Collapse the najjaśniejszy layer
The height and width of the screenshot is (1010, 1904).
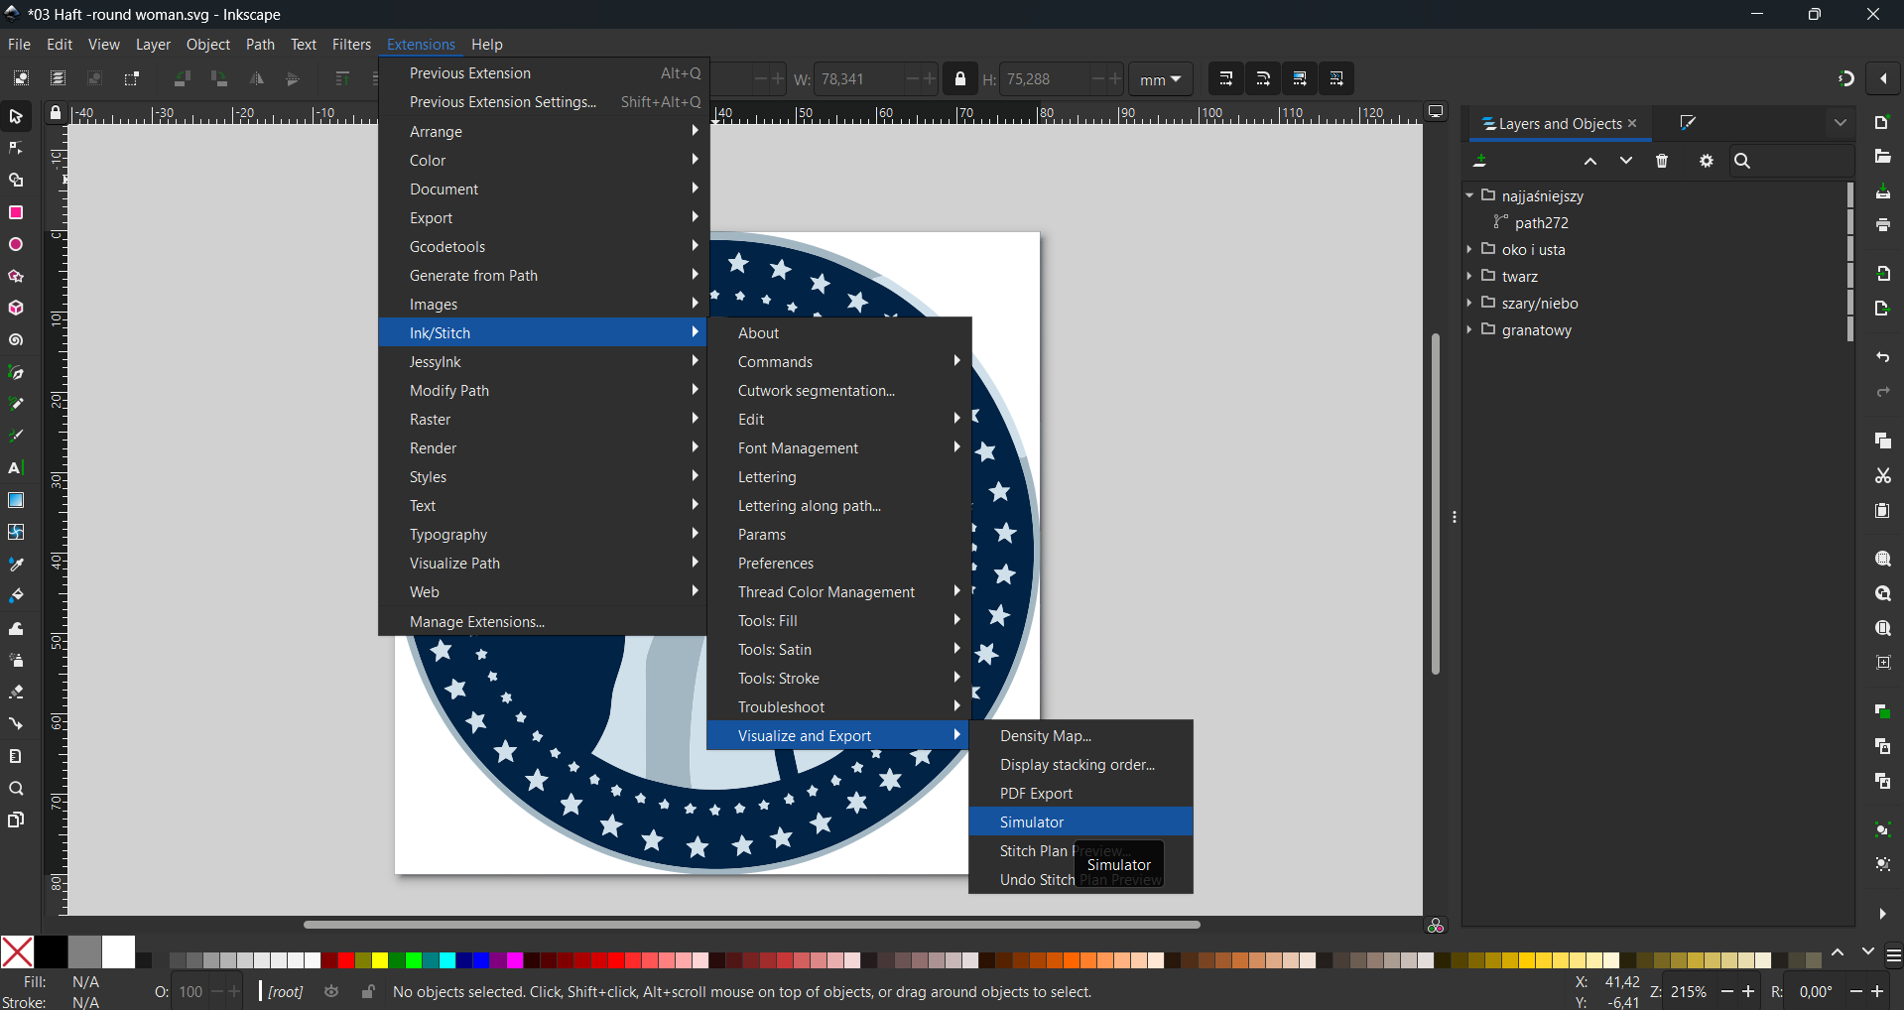pyautogui.click(x=1469, y=195)
